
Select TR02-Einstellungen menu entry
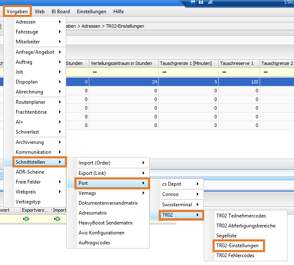click(237, 246)
